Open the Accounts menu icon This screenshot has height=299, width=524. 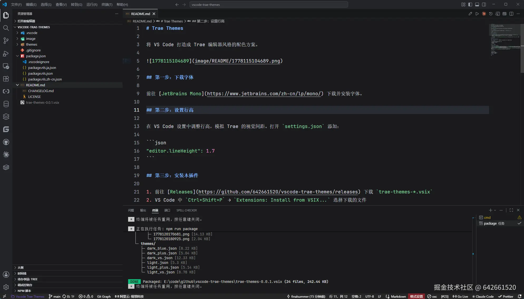(x=6, y=274)
